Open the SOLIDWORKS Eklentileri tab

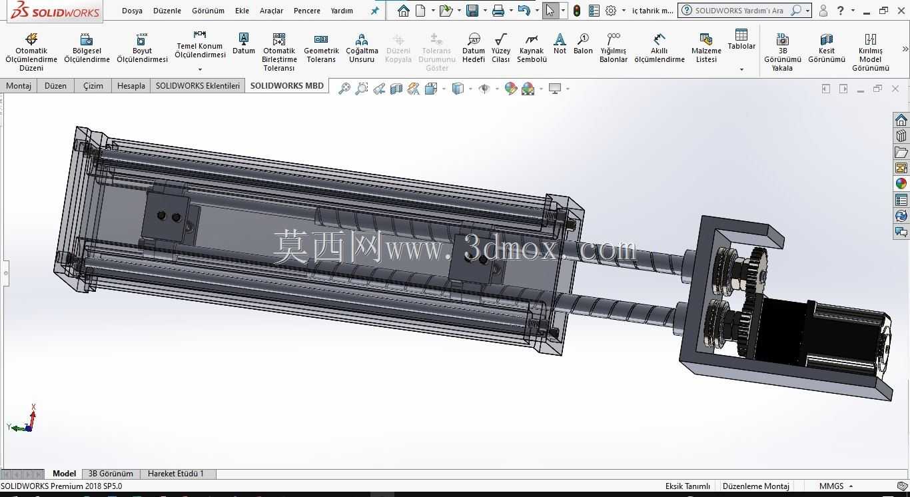point(198,86)
